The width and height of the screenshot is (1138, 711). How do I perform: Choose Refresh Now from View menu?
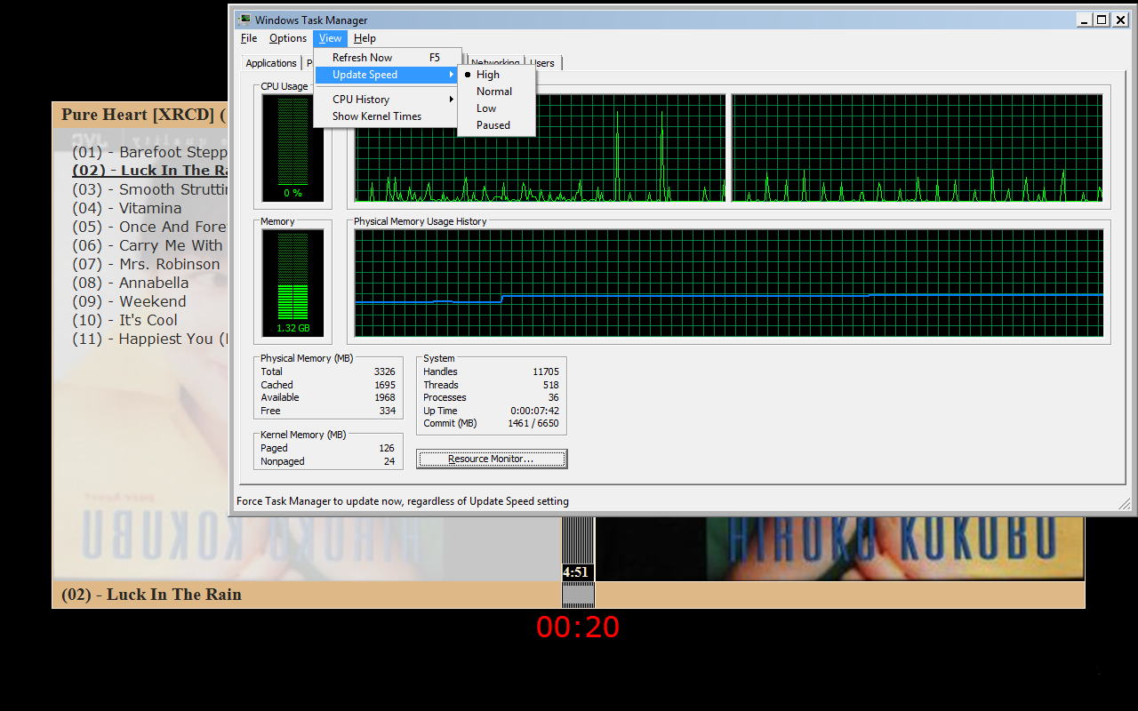(387, 58)
